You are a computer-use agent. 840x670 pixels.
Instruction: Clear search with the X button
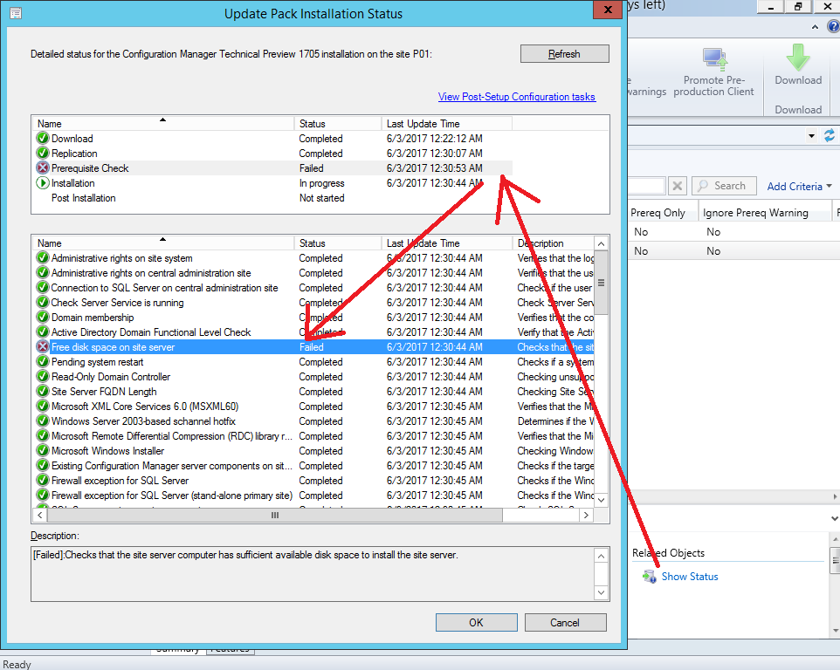tap(677, 186)
